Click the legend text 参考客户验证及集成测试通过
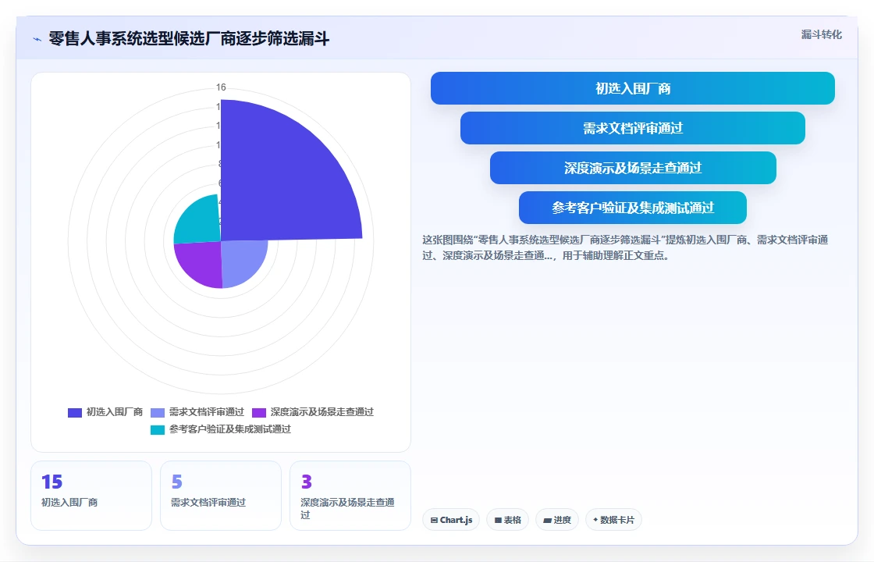The width and height of the screenshot is (874, 562). 230,429
